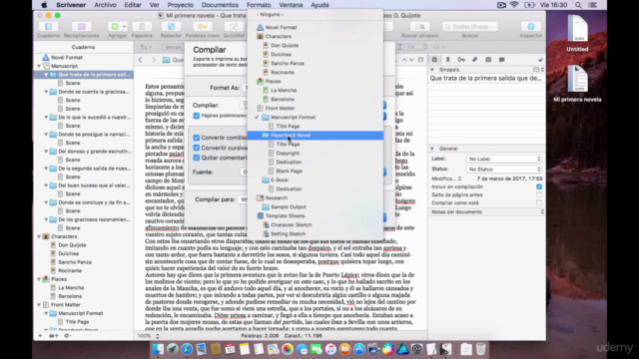Viewport: 639px width, 359px height.
Task: Go back with the editor's left arrow
Action: [140, 60]
